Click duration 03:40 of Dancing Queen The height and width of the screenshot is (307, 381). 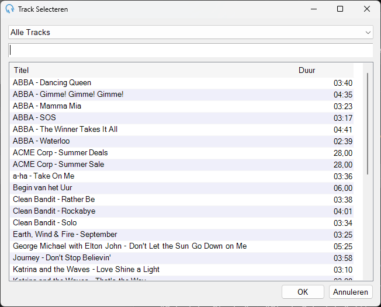coord(343,83)
